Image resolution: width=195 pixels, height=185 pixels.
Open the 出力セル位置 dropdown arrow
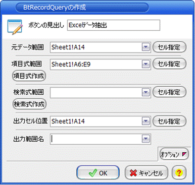point(146,121)
